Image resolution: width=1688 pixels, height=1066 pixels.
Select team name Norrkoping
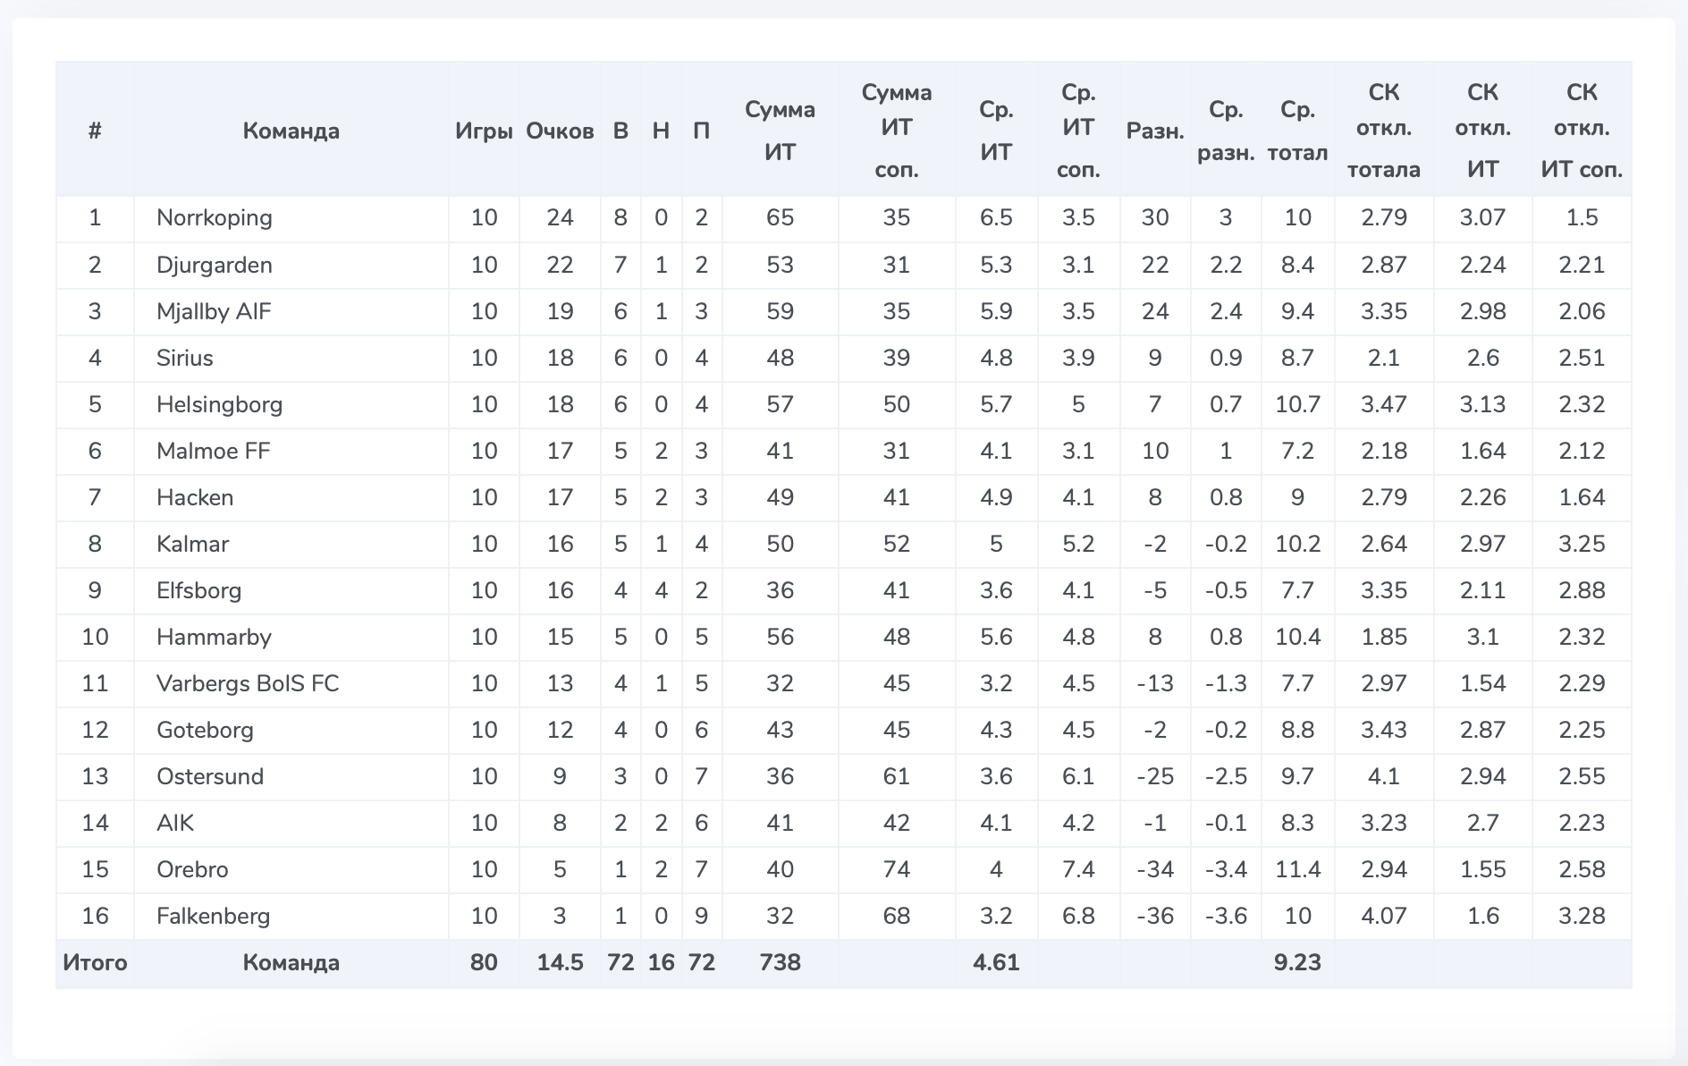(x=215, y=218)
